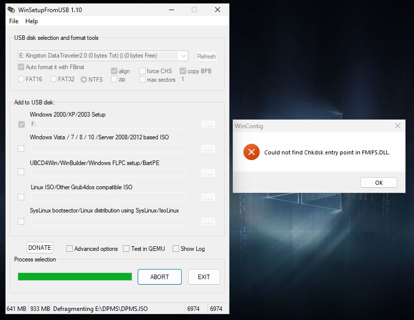414x320 pixels.
Task: Click status text Defragmenting E:\DPMS\DPMS.ISO
Action: (x=100, y=309)
